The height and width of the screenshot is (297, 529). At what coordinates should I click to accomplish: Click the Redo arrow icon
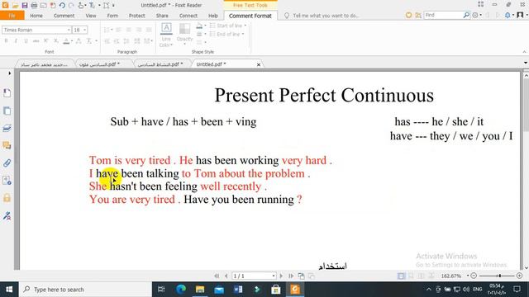(71, 5)
